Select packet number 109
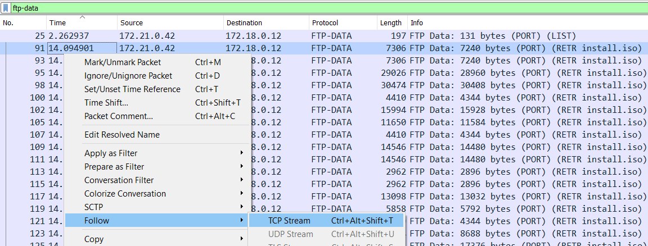The width and height of the screenshot is (648, 246). pyautogui.click(x=37, y=147)
